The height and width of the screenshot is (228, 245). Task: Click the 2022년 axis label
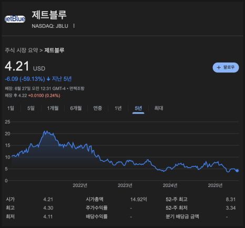tap(80, 185)
